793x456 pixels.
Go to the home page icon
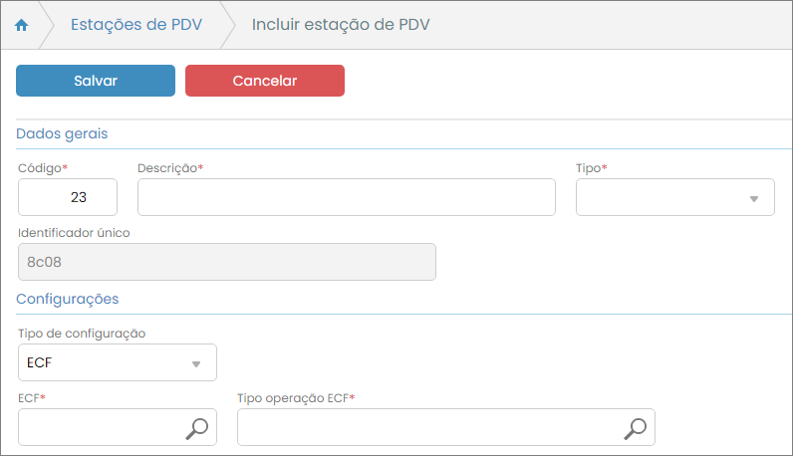pos(21,25)
